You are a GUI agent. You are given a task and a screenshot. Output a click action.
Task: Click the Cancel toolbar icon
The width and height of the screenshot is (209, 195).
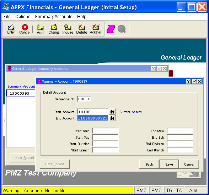point(25,29)
